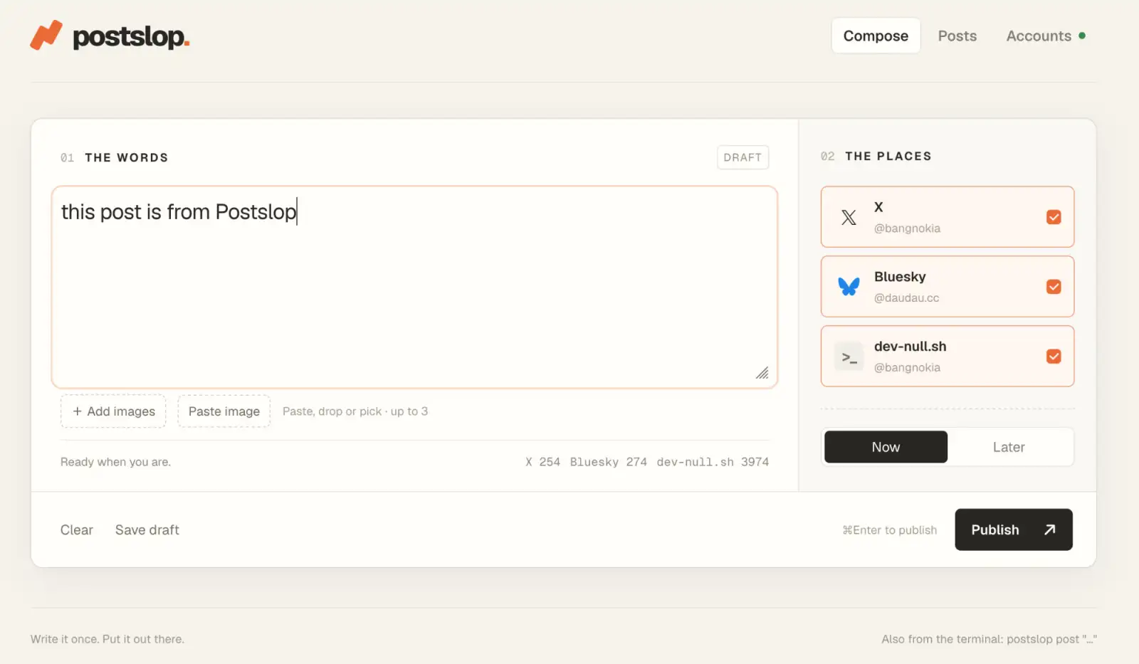Uncheck the X @bangnokia account checkbox
Screen dimensions: 1139x664
click(x=1054, y=217)
